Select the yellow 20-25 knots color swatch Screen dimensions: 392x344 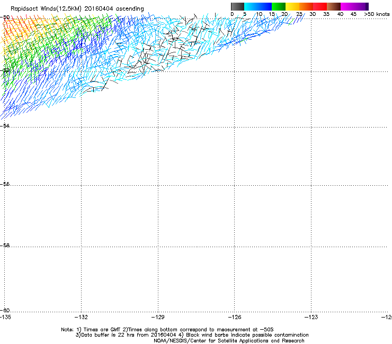point(292,6)
